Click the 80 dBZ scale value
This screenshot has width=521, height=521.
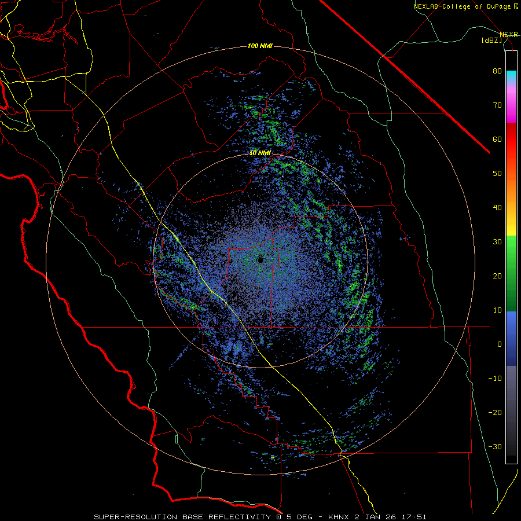[x=497, y=71]
